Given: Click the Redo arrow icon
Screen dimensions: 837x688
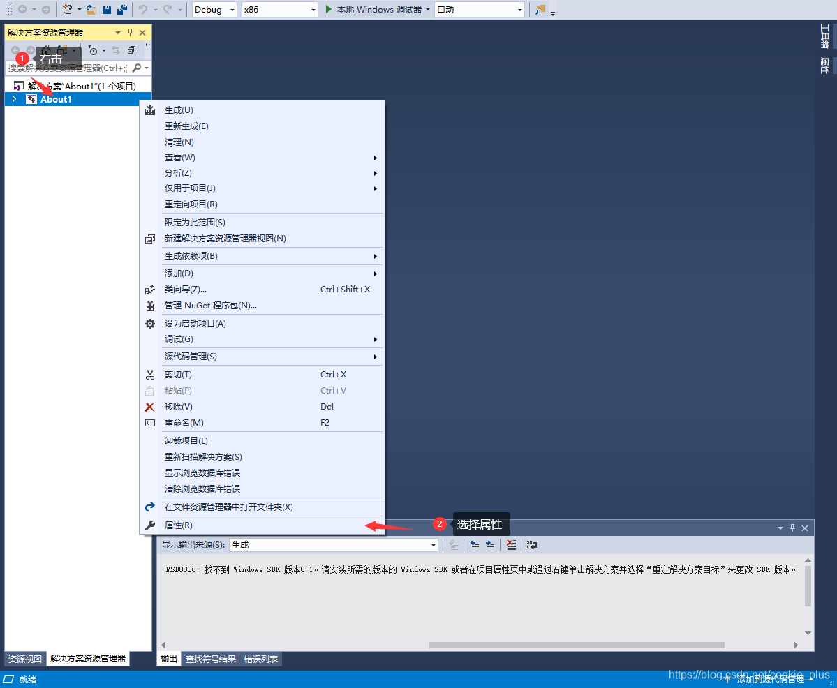Looking at the screenshot, I should [x=168, y=10].
